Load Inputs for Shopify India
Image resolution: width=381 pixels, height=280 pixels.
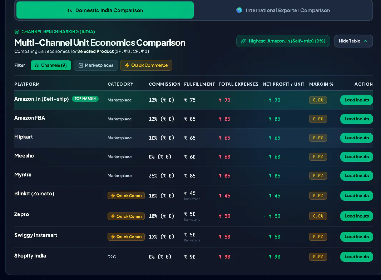(356, 257)
